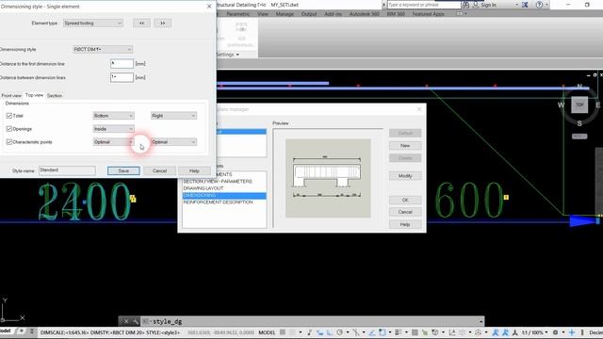The height and width of the screenshot is (339, 603).
Task: Open the Element type dropdown showing Spread footing
Action: (x=92, y=24)
